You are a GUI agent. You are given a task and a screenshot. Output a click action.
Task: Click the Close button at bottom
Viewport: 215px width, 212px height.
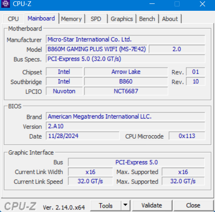click(193, 206)
